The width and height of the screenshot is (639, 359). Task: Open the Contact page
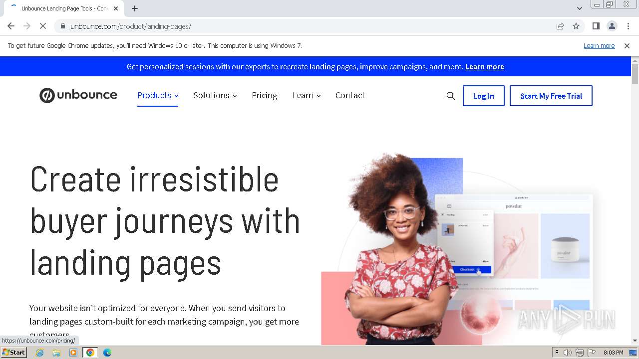click(350, 95)
